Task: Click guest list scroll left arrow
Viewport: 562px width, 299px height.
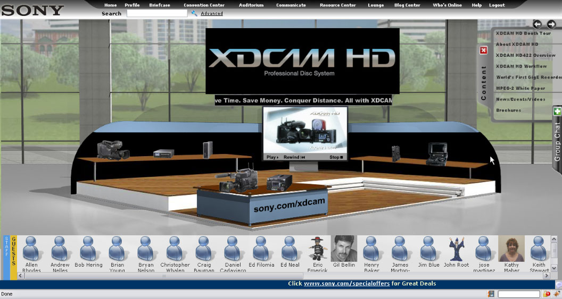Action: coord(20,276)
